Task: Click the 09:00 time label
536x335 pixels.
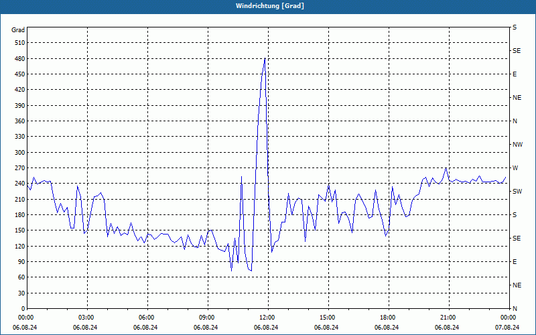Action: point(208,317)
